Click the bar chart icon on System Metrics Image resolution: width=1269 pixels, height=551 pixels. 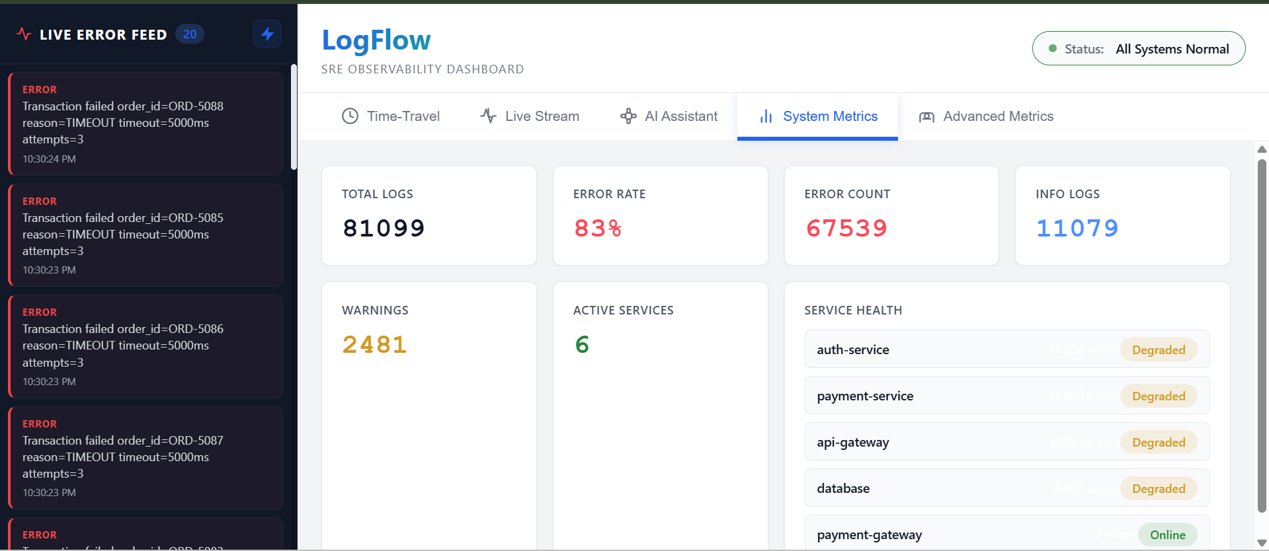766,116
